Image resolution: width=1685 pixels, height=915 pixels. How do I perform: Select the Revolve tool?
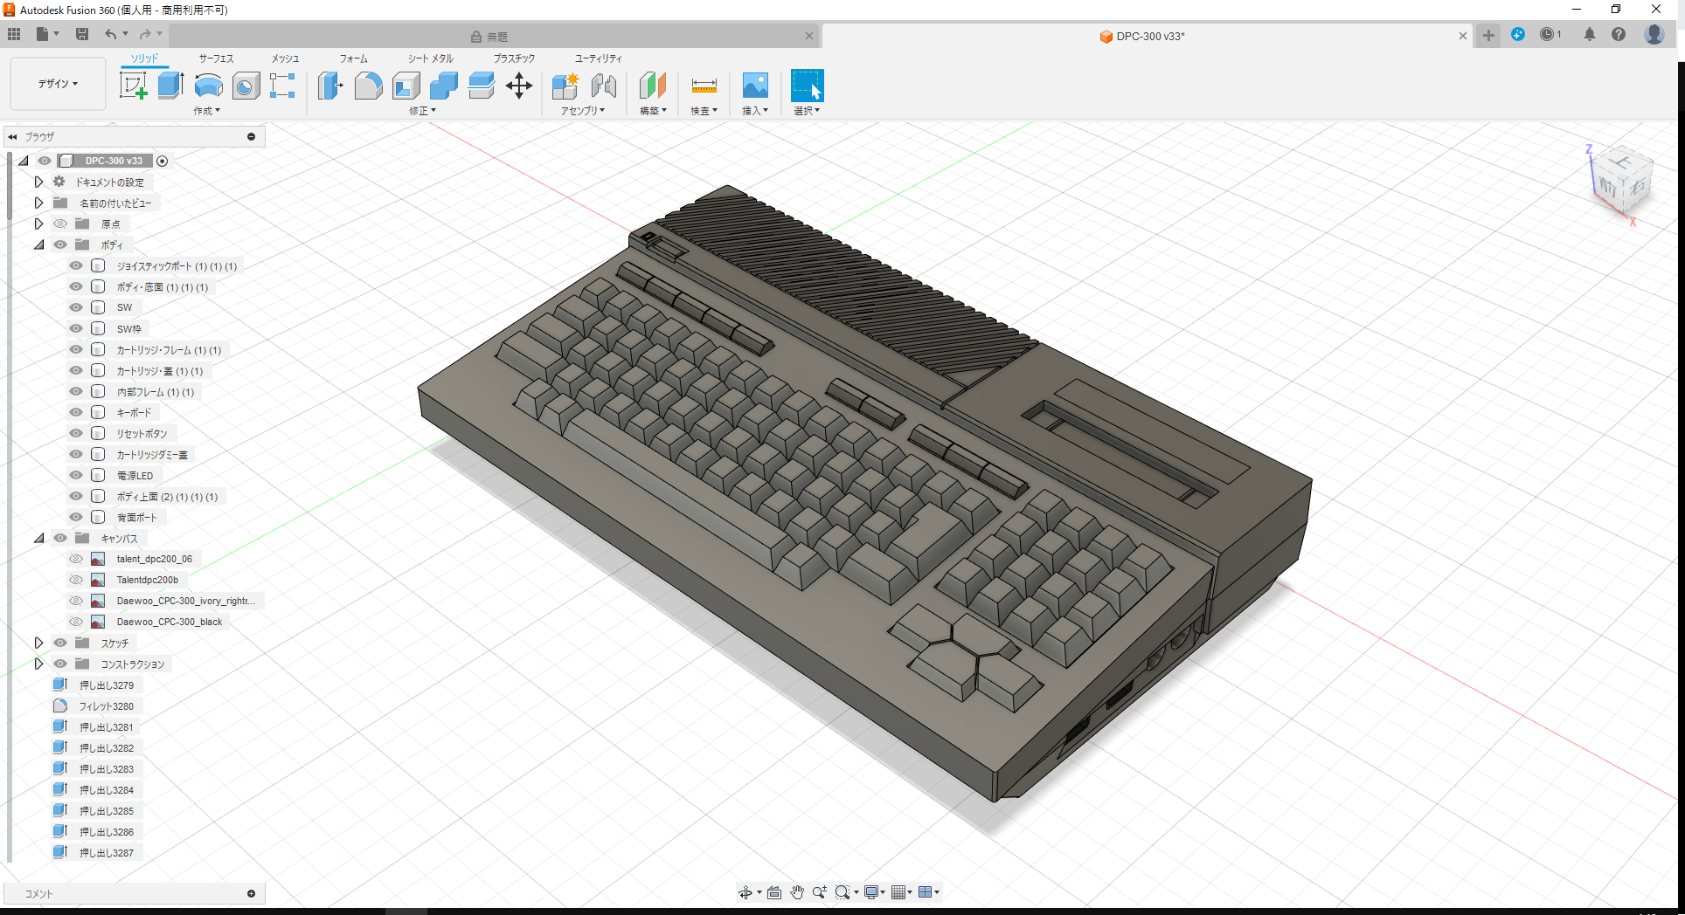click(x=208, y=85)
